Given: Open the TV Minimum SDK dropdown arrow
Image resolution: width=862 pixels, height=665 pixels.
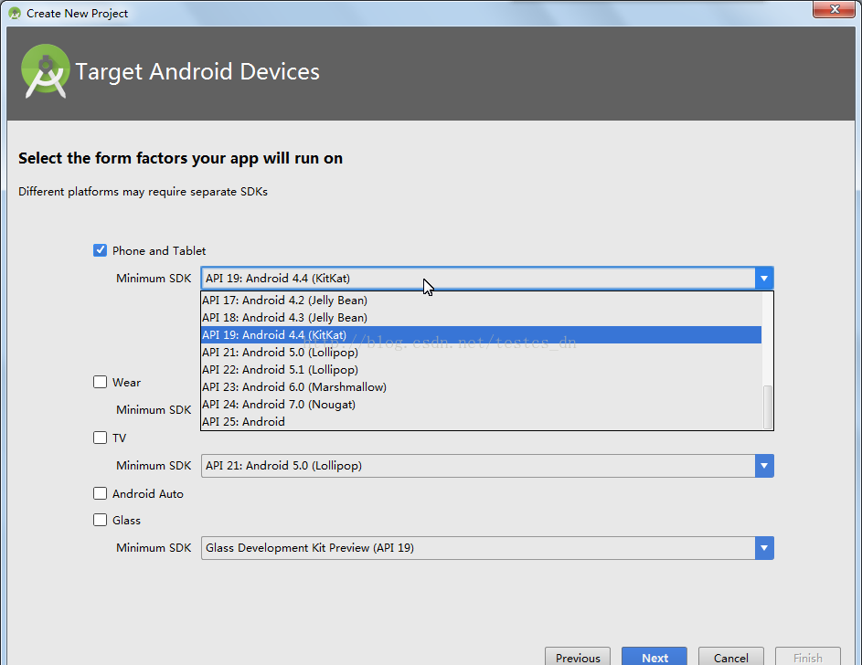Looking at the screenshot, I should (x=764, y=466).
